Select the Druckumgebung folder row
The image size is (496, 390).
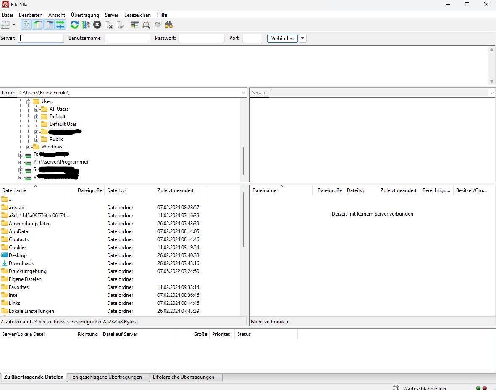click(x=120, y=271)
